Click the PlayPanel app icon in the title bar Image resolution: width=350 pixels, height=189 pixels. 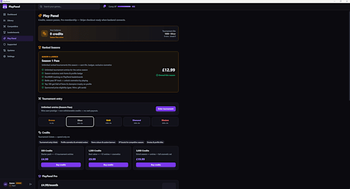click(2, 2)
